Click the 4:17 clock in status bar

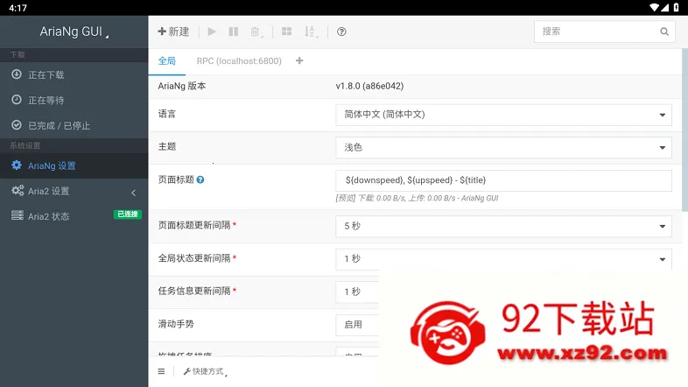click(x=18, y=8)
